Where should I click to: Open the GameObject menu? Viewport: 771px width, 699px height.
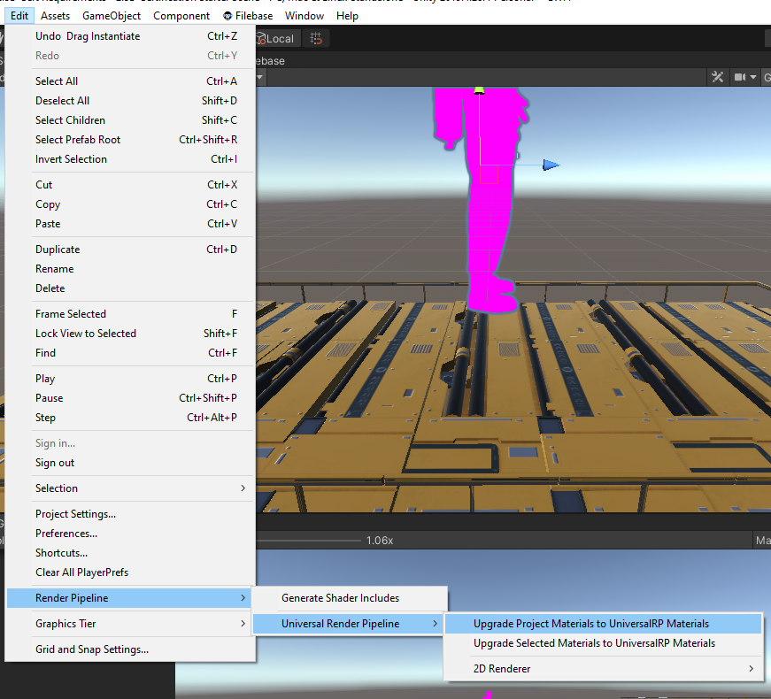point(112,15)
